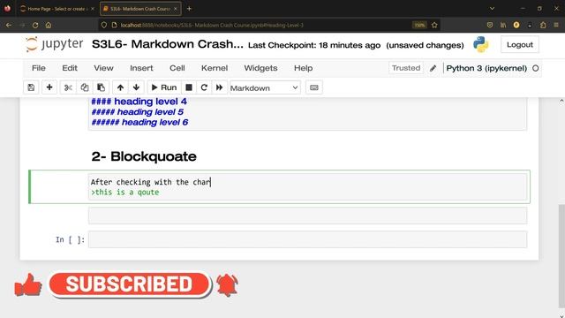The width and height of the screenshot is (565, 318).
Task: Interrupt the kernel with the stop icon
Action: [x=188, y=87]
